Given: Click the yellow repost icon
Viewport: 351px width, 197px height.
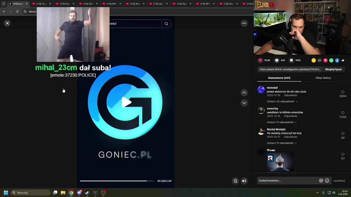Looking at the screenshot, I should tap(314, 60).
